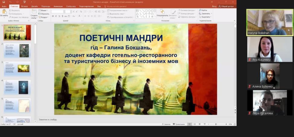Toggle center text alignment
294x137 pixels.
pyautogui.click(x=88, y=16)
